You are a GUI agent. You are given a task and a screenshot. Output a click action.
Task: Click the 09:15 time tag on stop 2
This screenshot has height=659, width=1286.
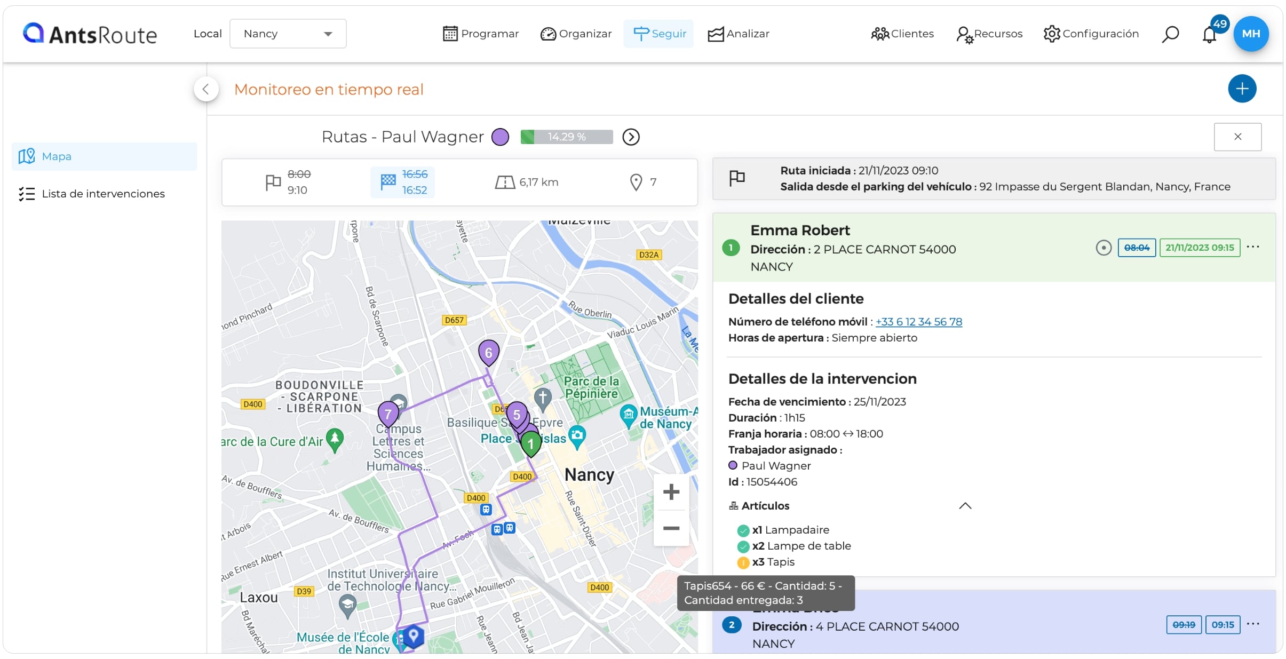[1223, 625]
